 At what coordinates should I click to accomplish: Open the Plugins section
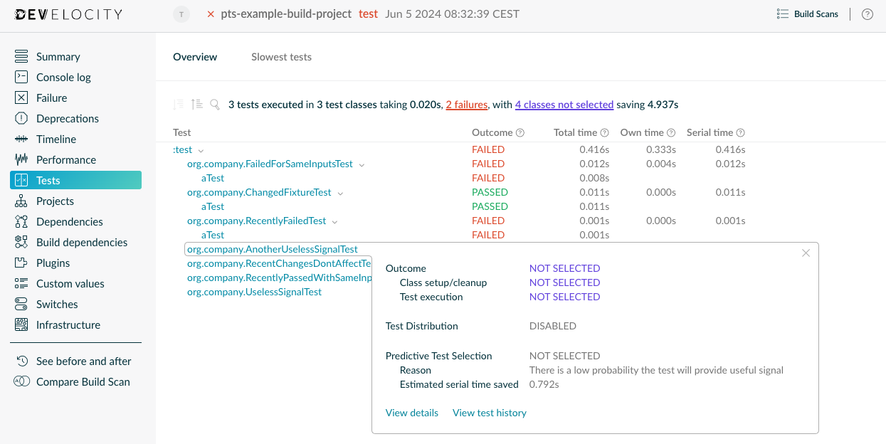click(54, 263)
